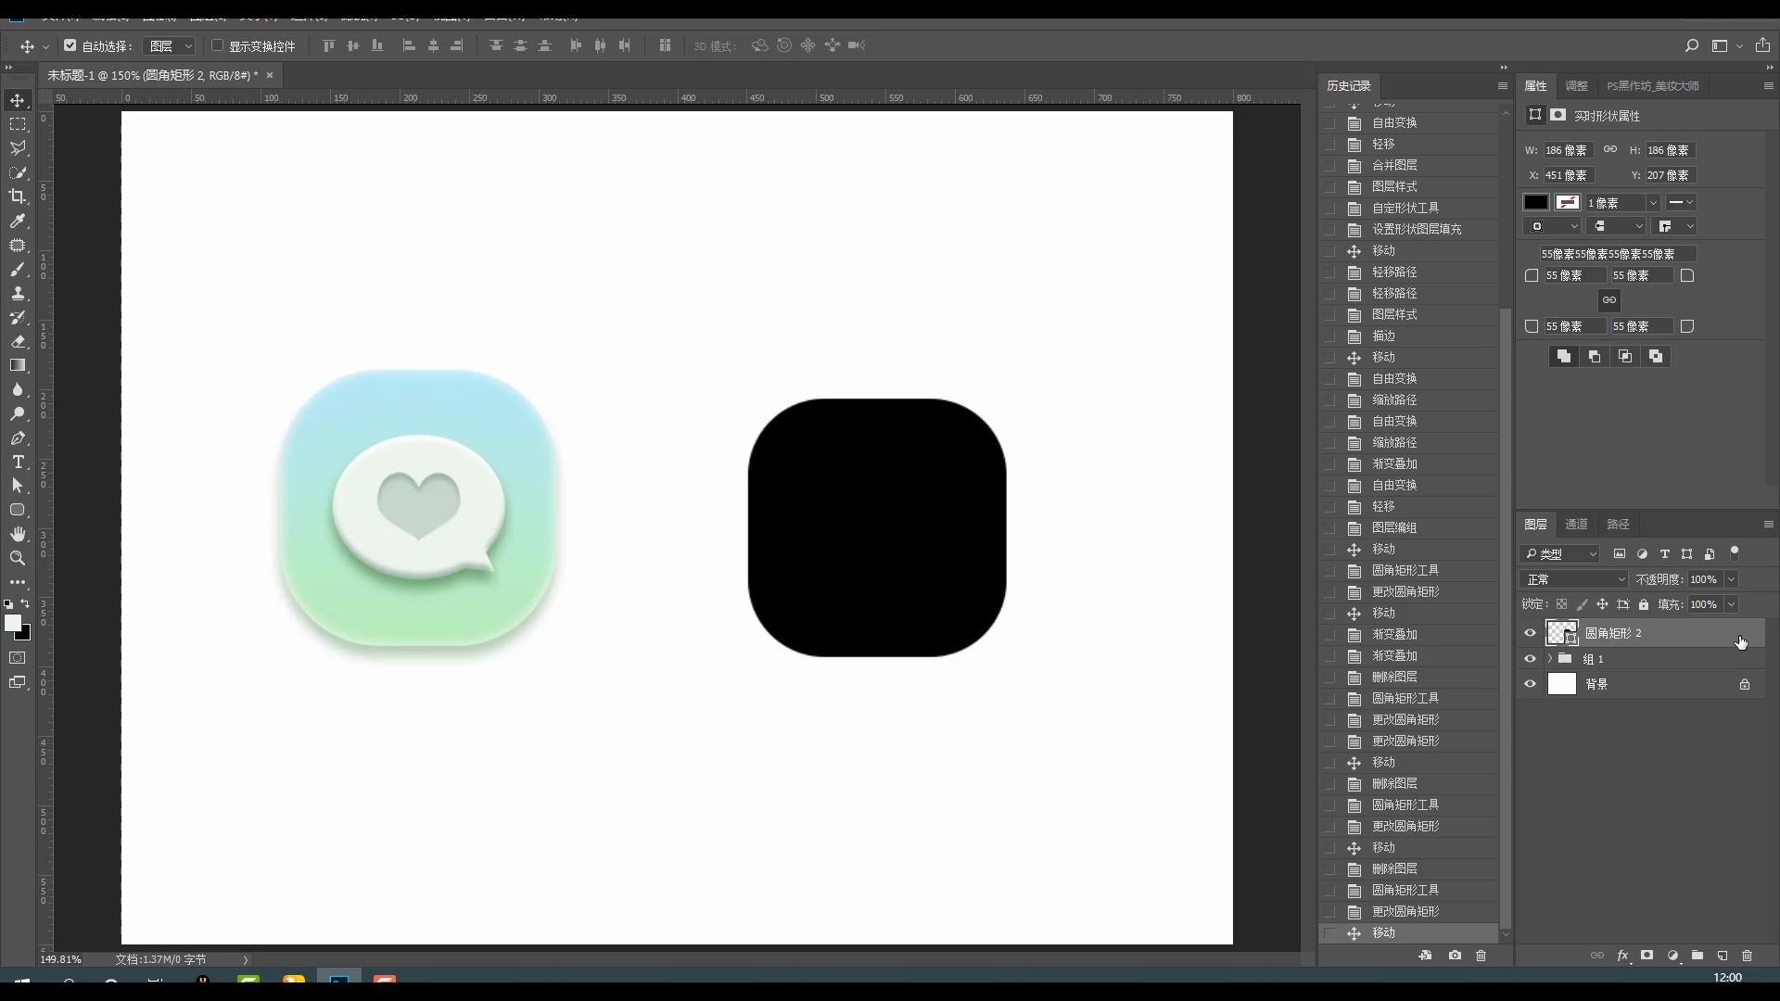
Task: Hide the 圆角矩形 2 layer
Action: (1530, 633)
